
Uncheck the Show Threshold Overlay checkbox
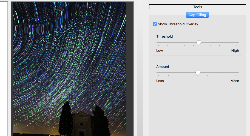[155, 24]
